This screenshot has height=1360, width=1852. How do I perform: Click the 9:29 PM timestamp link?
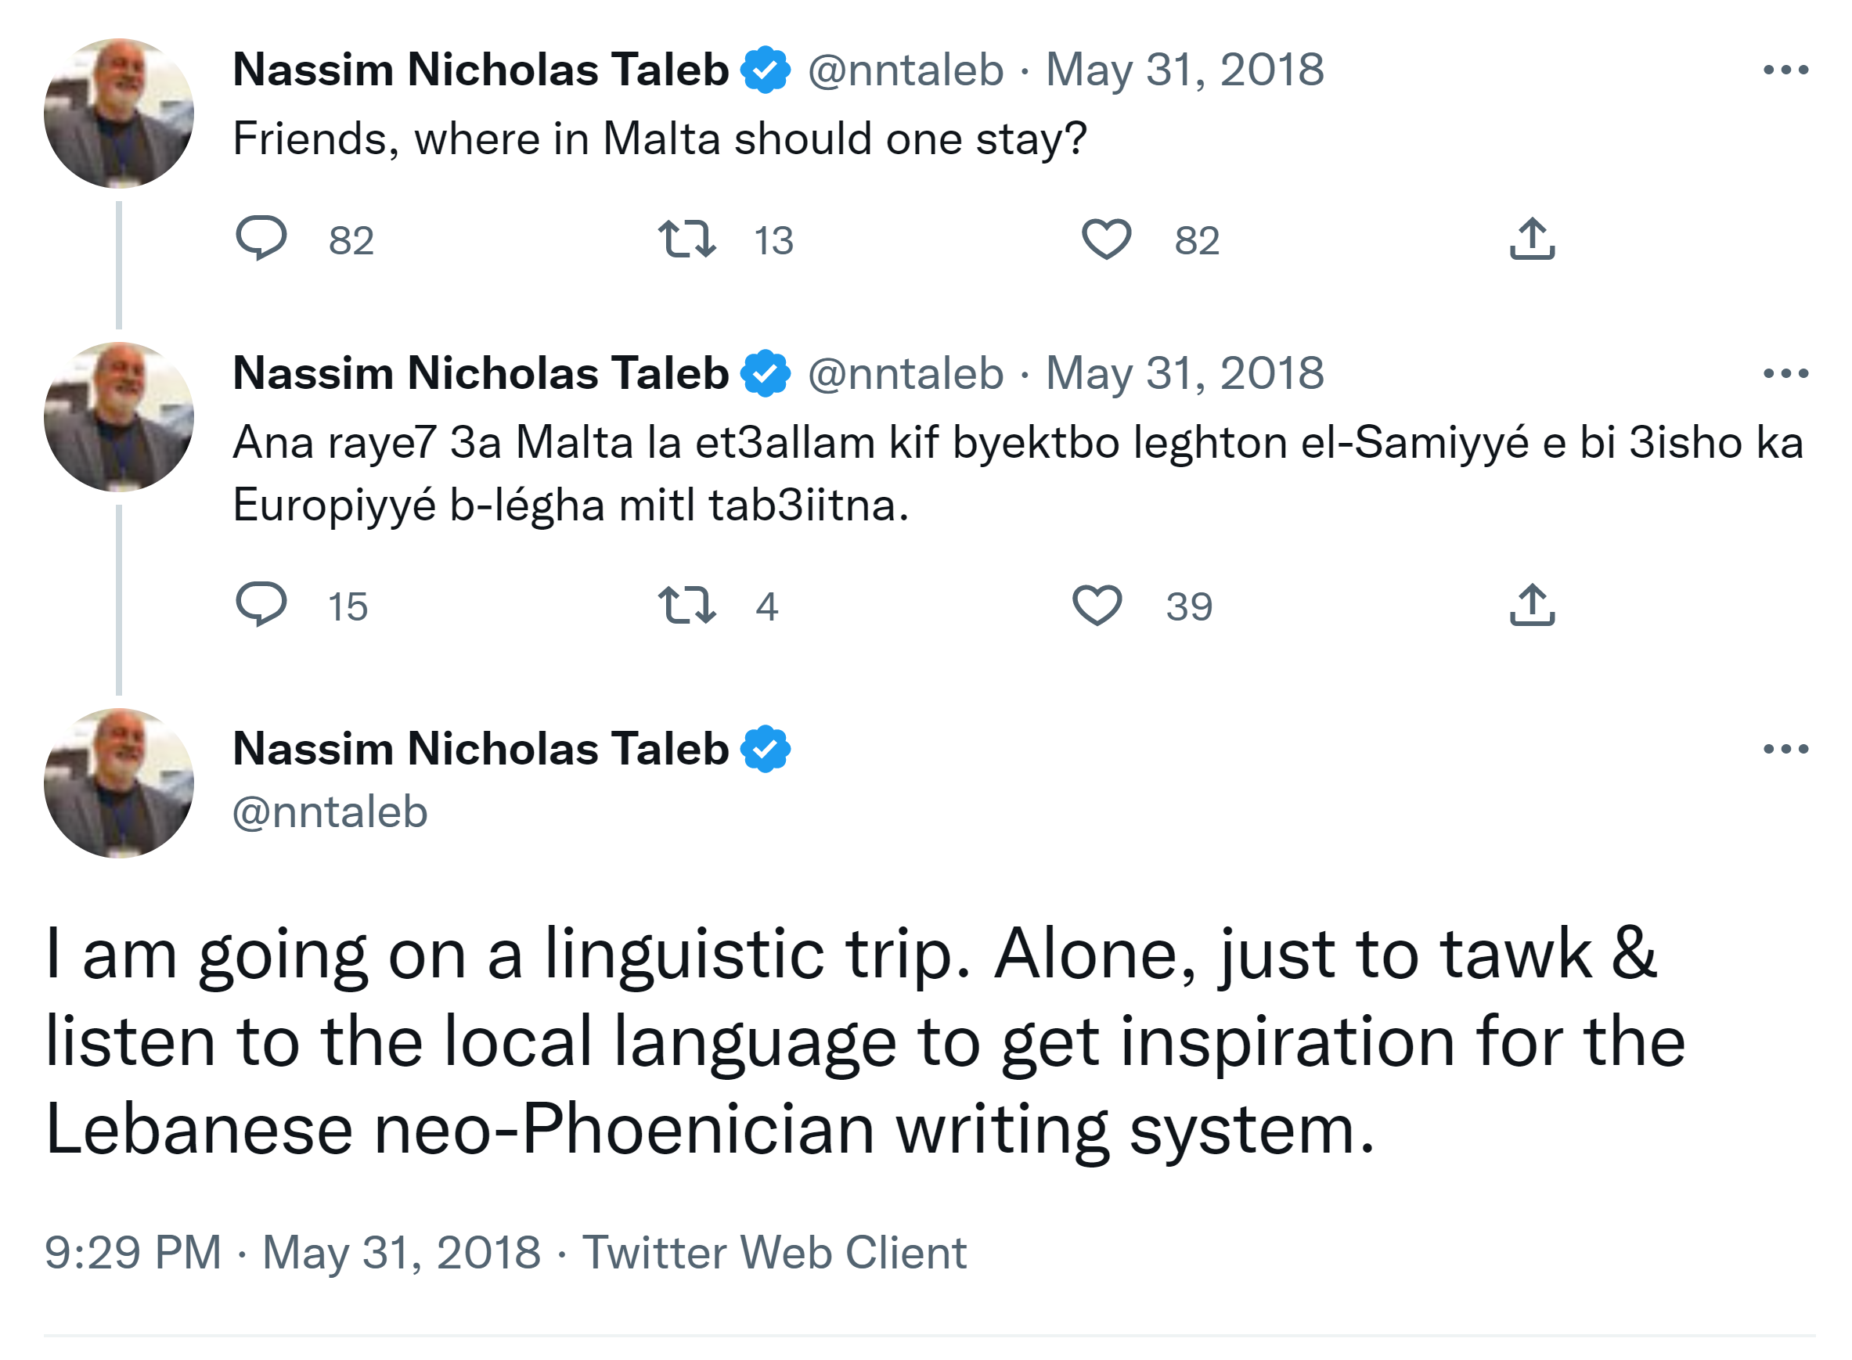click(x=132, y=1252)
